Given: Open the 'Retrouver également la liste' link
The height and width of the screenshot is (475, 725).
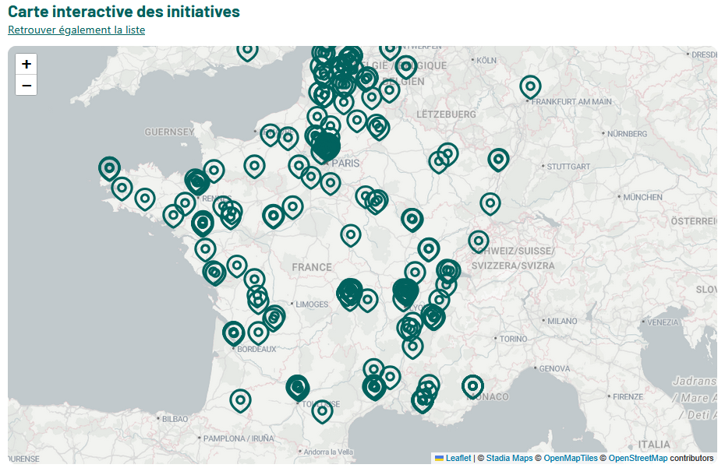Looking at the screenshot, I should (x=76, y=30).
